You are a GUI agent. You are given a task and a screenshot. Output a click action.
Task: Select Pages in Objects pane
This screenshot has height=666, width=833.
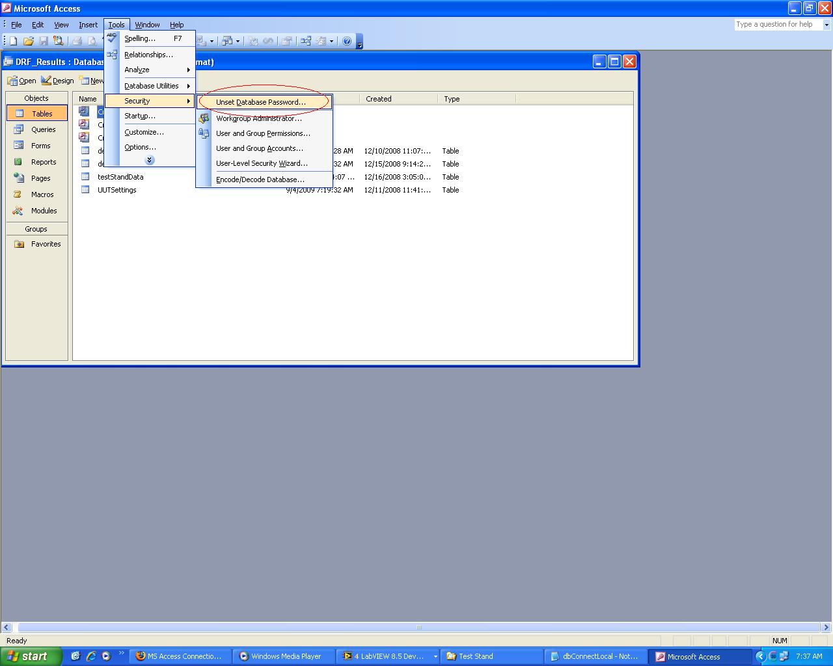tap(37, 178)
